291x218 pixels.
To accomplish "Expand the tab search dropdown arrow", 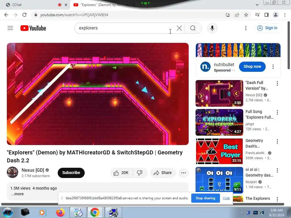I will (257, 5).
